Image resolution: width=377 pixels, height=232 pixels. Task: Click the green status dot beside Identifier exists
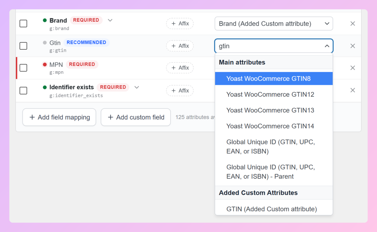tap(45, 87)
